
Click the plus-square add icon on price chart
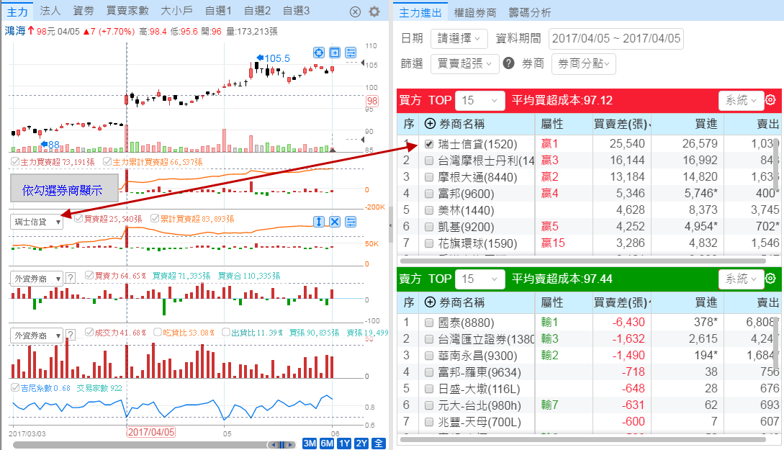[x=335, y=53]
